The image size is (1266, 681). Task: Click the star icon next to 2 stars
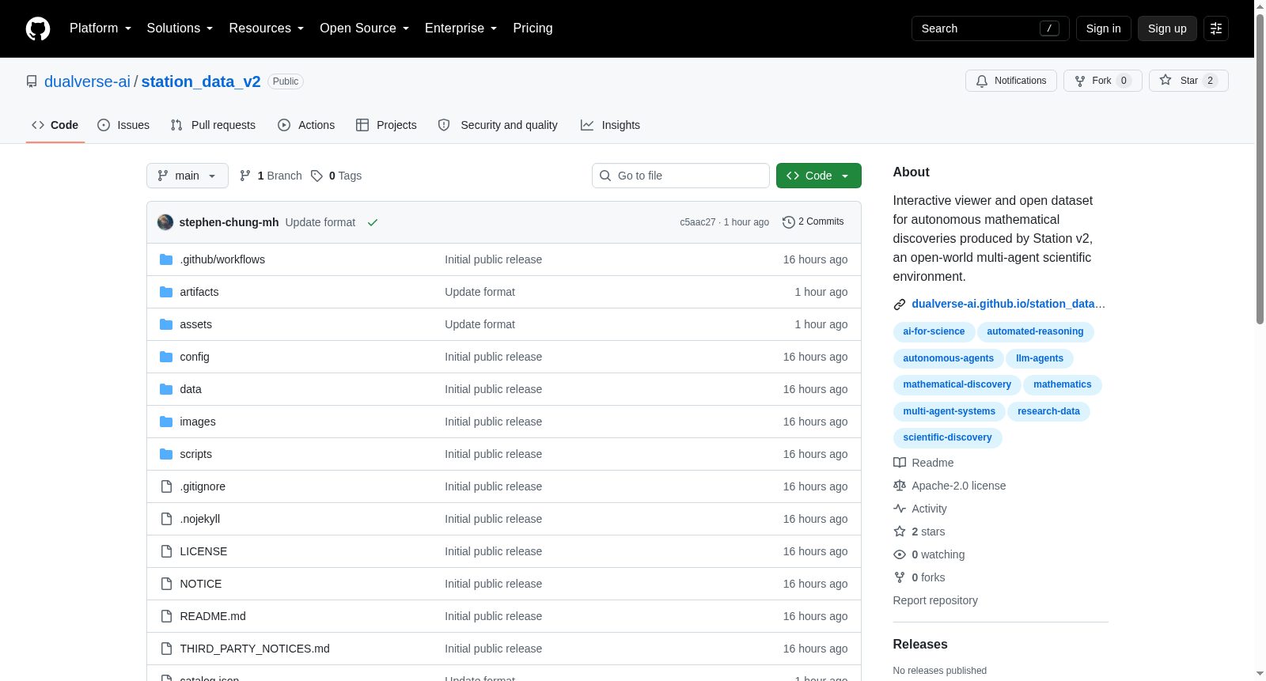(900, 532)
